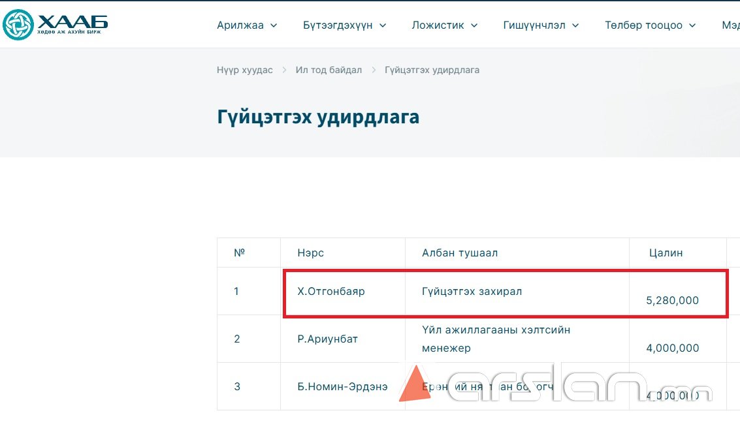Click the Цалин column header
Viewport: 740px width, 430px height.
(666, 253)
